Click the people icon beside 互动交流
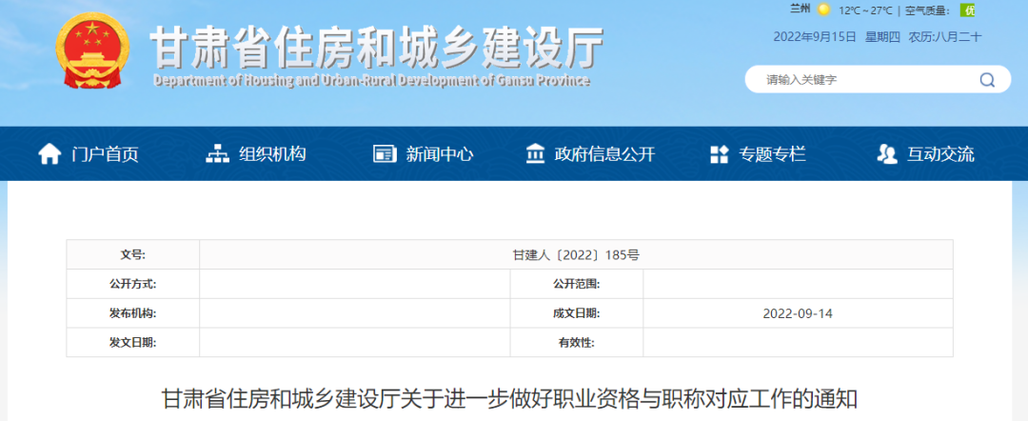The width and height of the screenshot is (1028, 421). (x=886, y=154)
